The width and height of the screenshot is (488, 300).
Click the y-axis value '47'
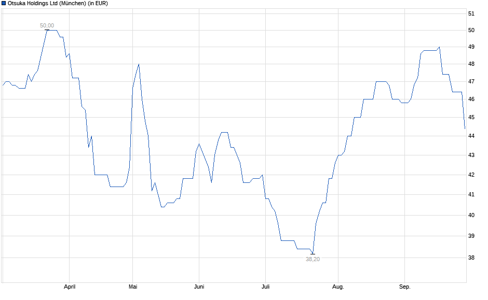pyautogui.click(x=471, y=81)
